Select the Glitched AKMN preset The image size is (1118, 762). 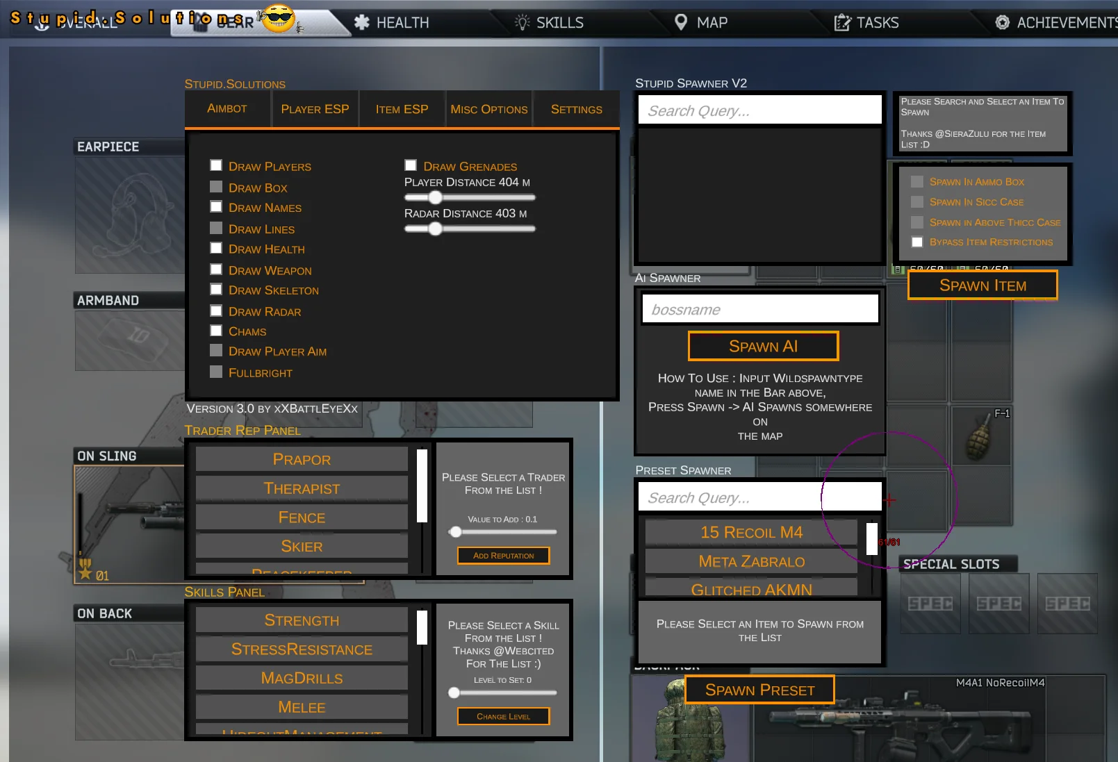tap(751, 588)
